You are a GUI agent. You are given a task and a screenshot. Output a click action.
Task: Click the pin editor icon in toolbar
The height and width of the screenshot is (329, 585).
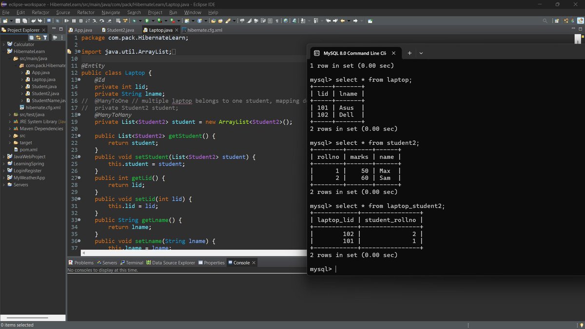coord(370,20)
